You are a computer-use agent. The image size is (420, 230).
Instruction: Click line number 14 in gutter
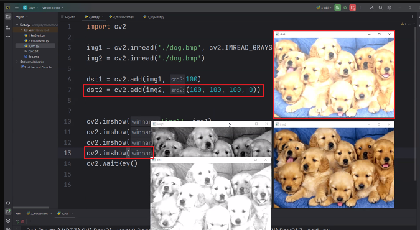67,163
